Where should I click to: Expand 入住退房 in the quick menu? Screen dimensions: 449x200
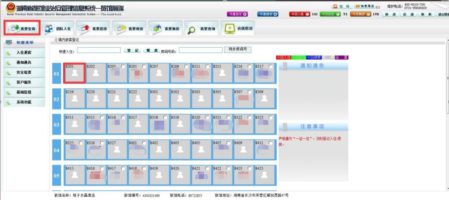pos(24,53)
